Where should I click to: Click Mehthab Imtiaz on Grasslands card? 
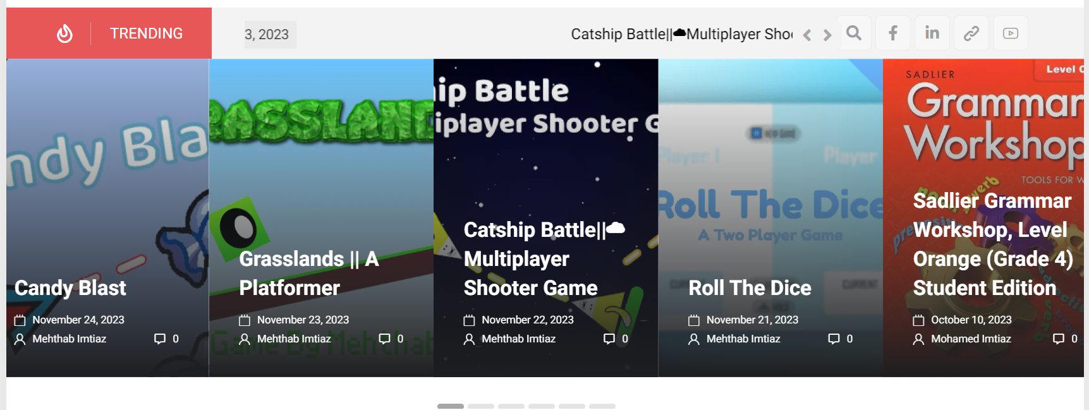(294, 339)
